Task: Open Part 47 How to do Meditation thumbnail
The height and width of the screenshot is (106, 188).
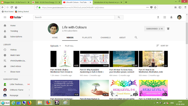Action: (153, 59)
